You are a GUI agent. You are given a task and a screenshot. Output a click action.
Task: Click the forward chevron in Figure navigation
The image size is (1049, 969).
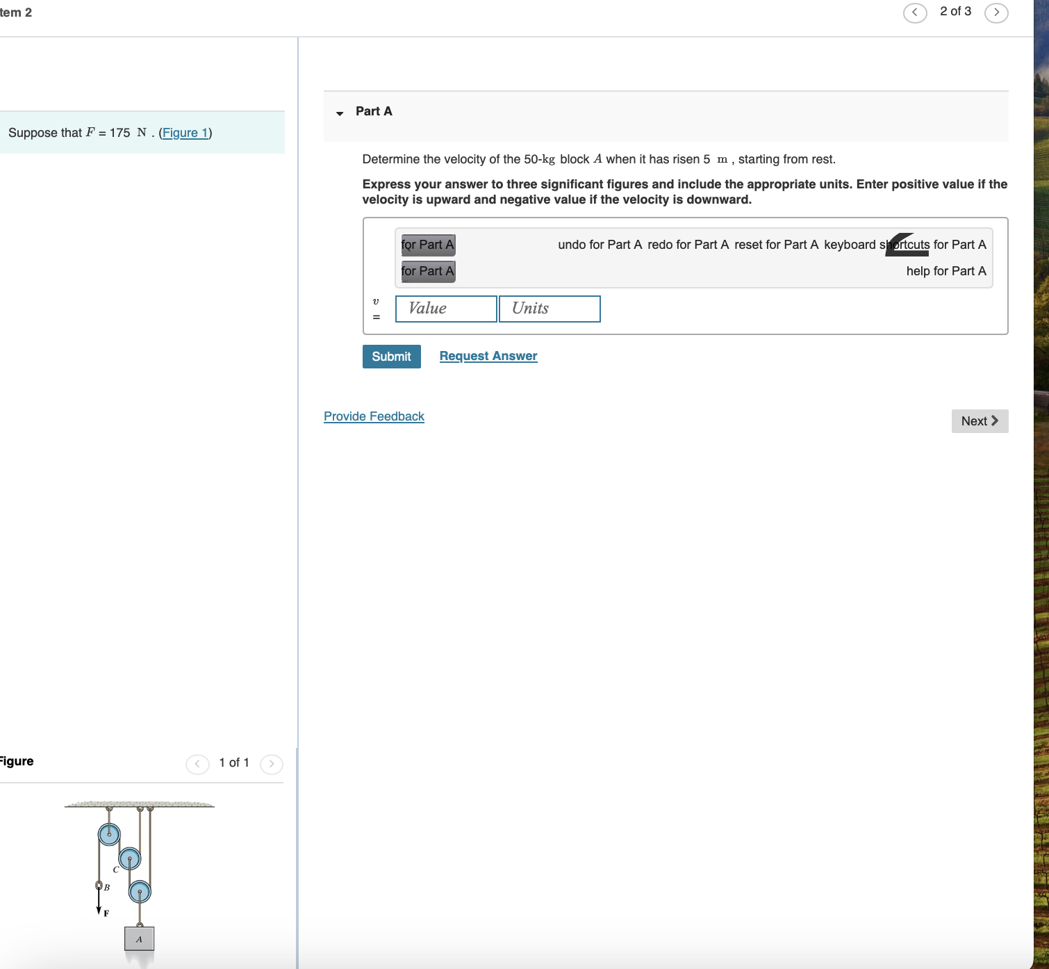click(272, 763)
